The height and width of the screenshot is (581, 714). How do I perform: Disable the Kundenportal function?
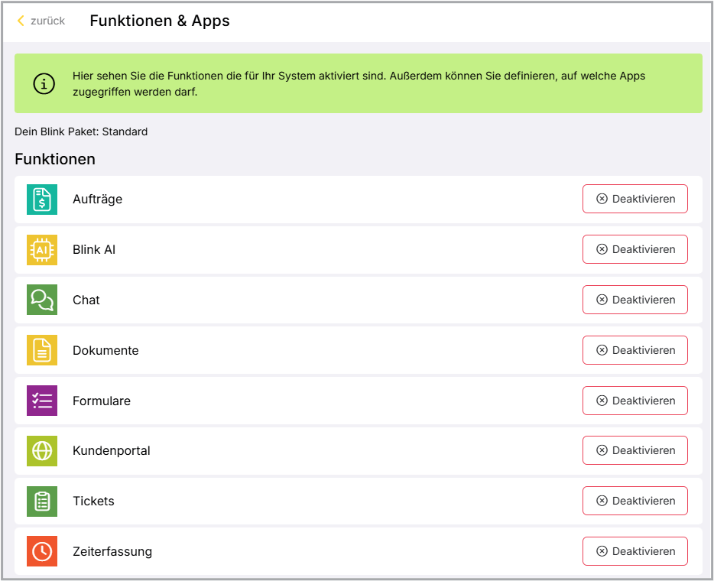635,450
